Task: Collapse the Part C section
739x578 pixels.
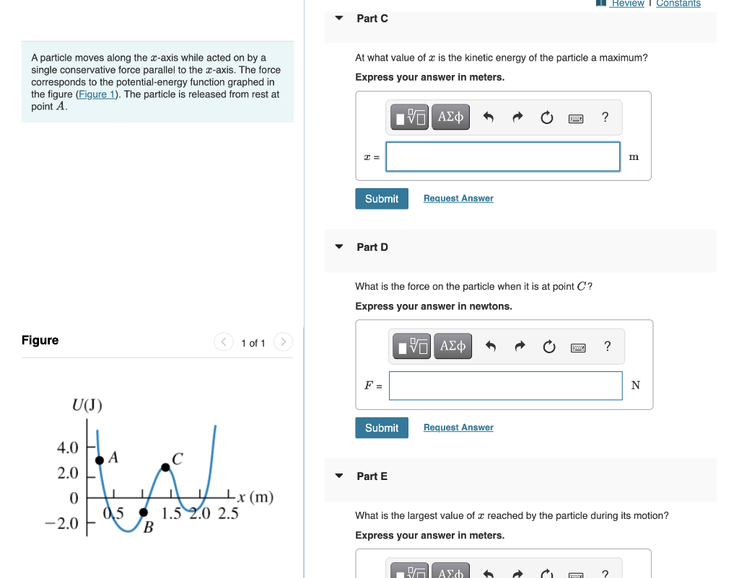Action: coord(338,18)
